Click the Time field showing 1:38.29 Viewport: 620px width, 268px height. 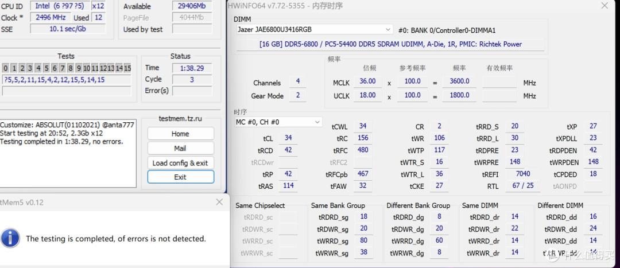[x=192, y=68]
